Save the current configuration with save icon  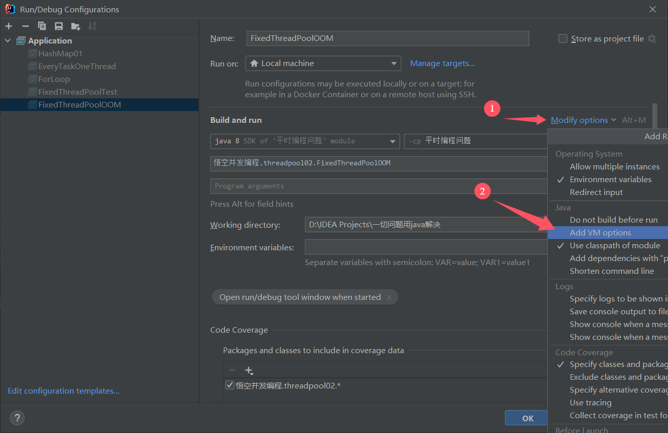(x=58, y=26)
